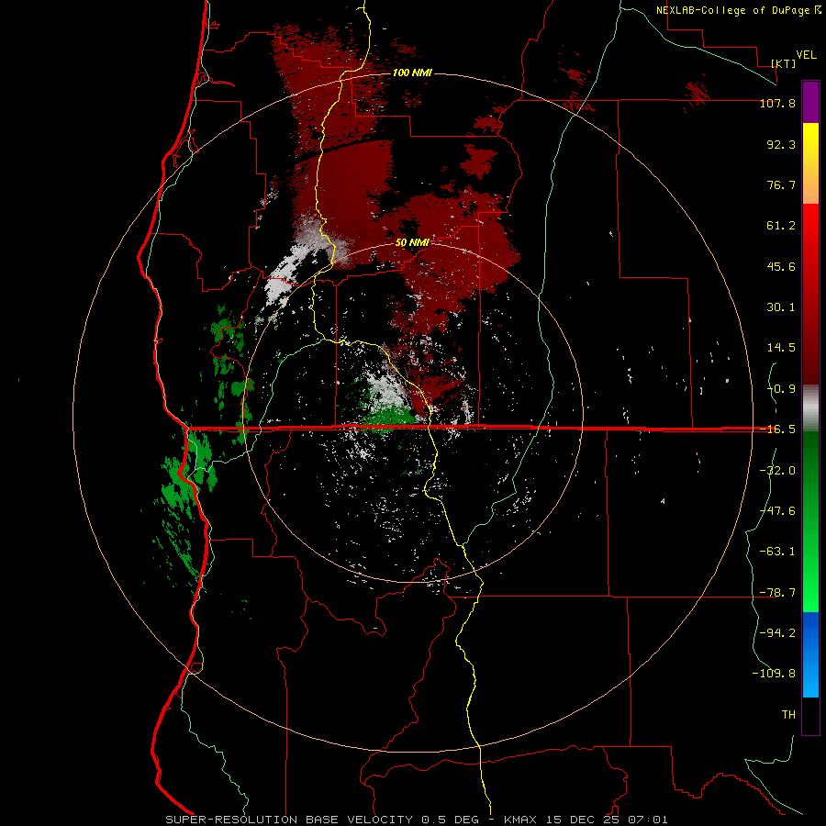Click the -32.0 velocity scale value
826x826 pixels.
pyautogui.click(x=777, y=471)
